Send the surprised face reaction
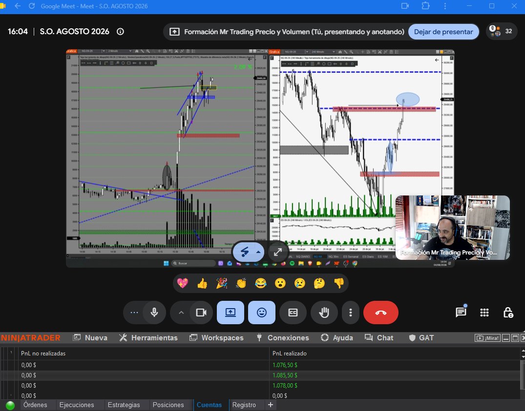This screenshot has width=525, height=411. point(280,283)
